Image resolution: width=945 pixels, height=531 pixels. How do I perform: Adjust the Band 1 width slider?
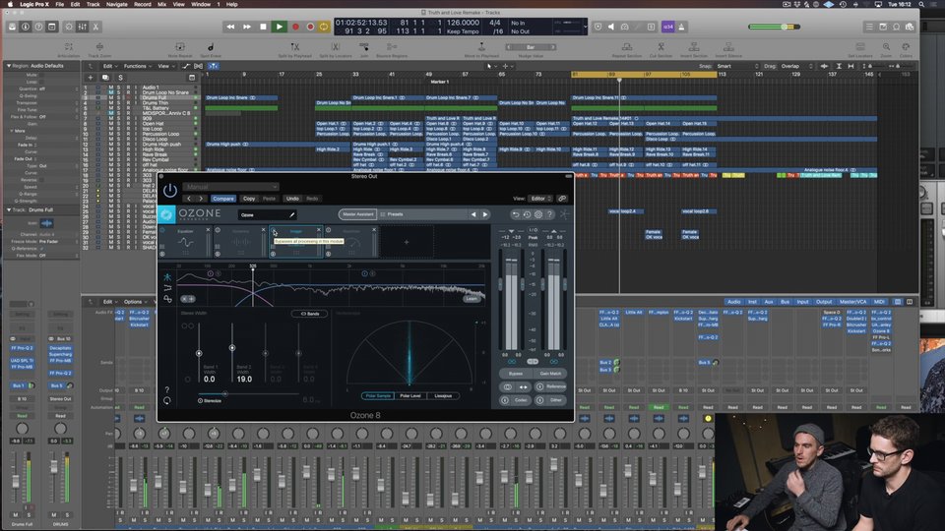pyautogui.click(x=199, y=353)
